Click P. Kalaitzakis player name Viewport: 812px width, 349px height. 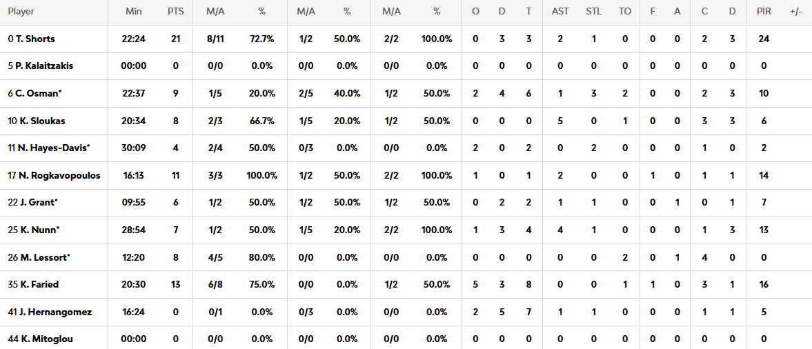click(x=43, y=66)
